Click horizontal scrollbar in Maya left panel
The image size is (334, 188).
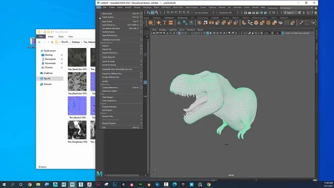point(123,175)
